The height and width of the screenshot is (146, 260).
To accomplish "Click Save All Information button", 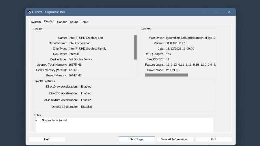I will pos(175,139).
